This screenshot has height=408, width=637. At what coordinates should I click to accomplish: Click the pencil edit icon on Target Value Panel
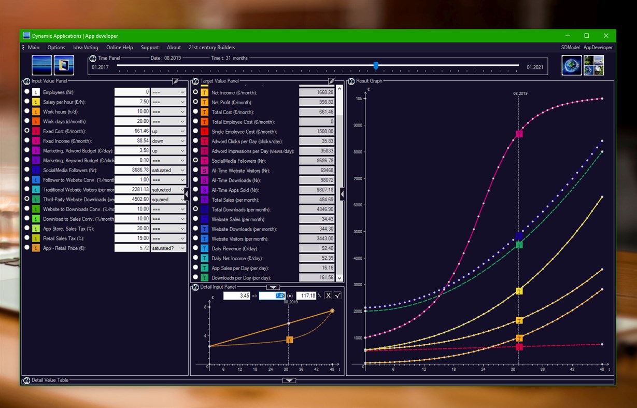(331, 81)
